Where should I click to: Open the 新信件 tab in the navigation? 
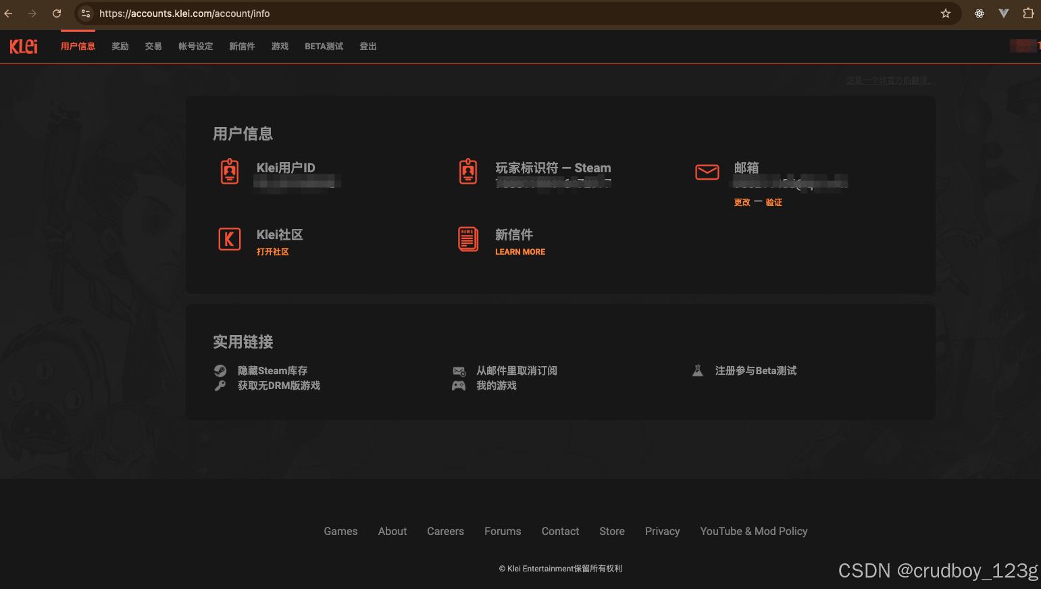242,47
